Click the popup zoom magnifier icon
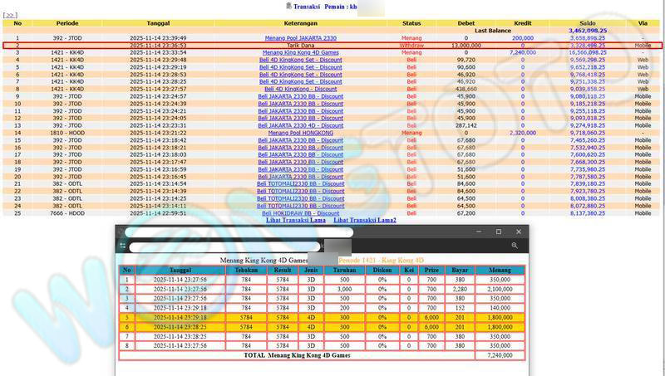Image resolution: width=665 pixels, height=376 pixels. tap(515, 246)
